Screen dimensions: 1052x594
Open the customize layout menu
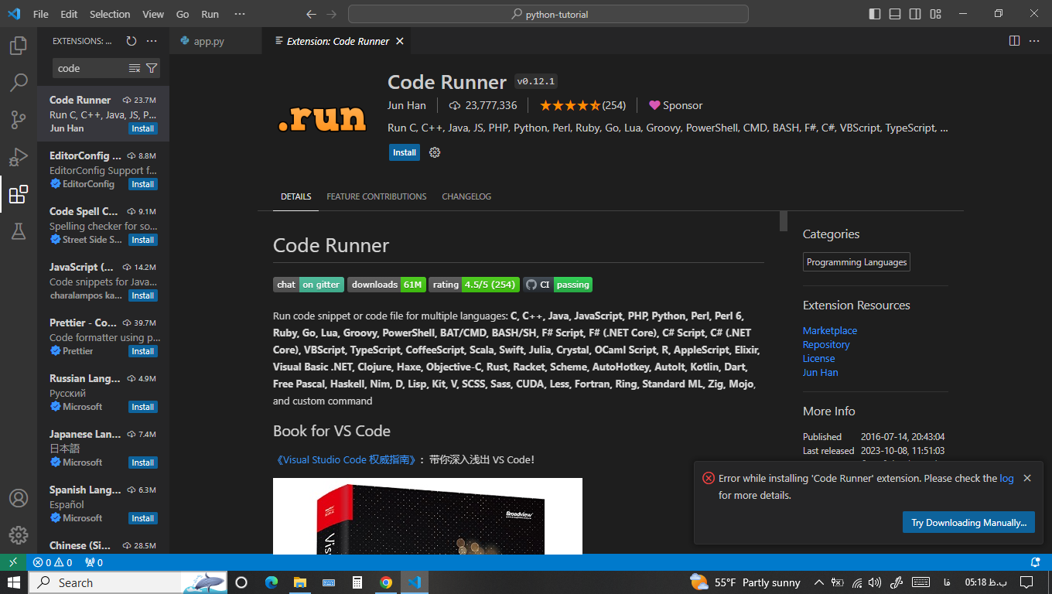coord(935,14)
